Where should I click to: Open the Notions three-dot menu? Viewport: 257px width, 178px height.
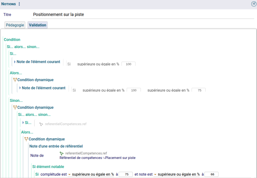tap(19, 4)
